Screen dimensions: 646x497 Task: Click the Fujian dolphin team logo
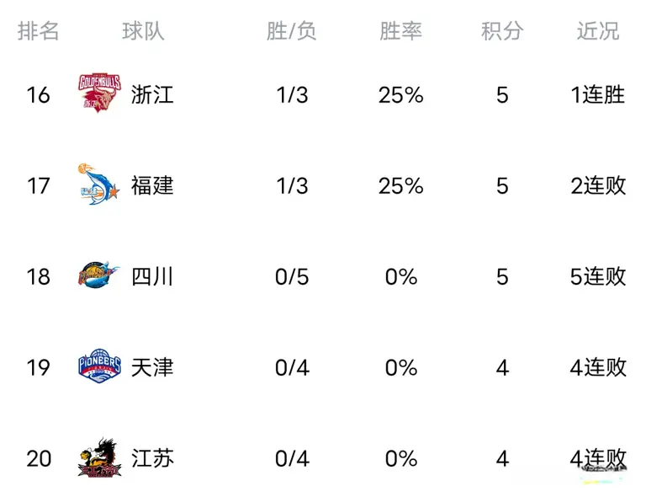coord(99,184)
